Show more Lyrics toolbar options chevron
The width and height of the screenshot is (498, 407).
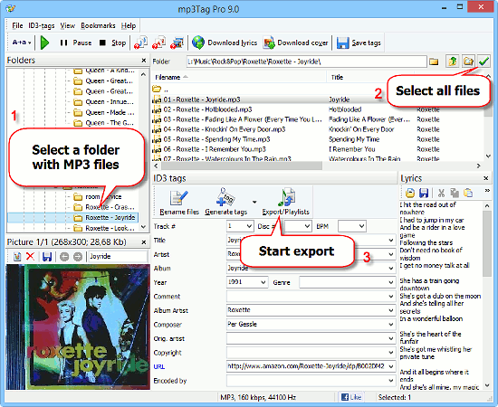[x=487, y=190]
